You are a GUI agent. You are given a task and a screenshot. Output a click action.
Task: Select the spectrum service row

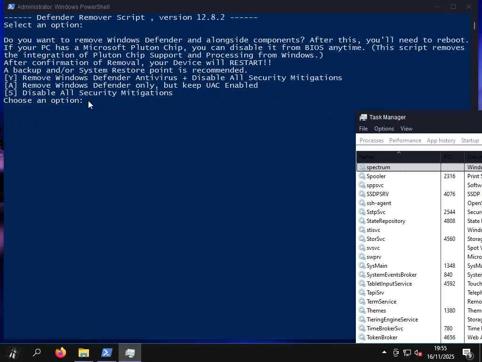(x=419, y=167)
